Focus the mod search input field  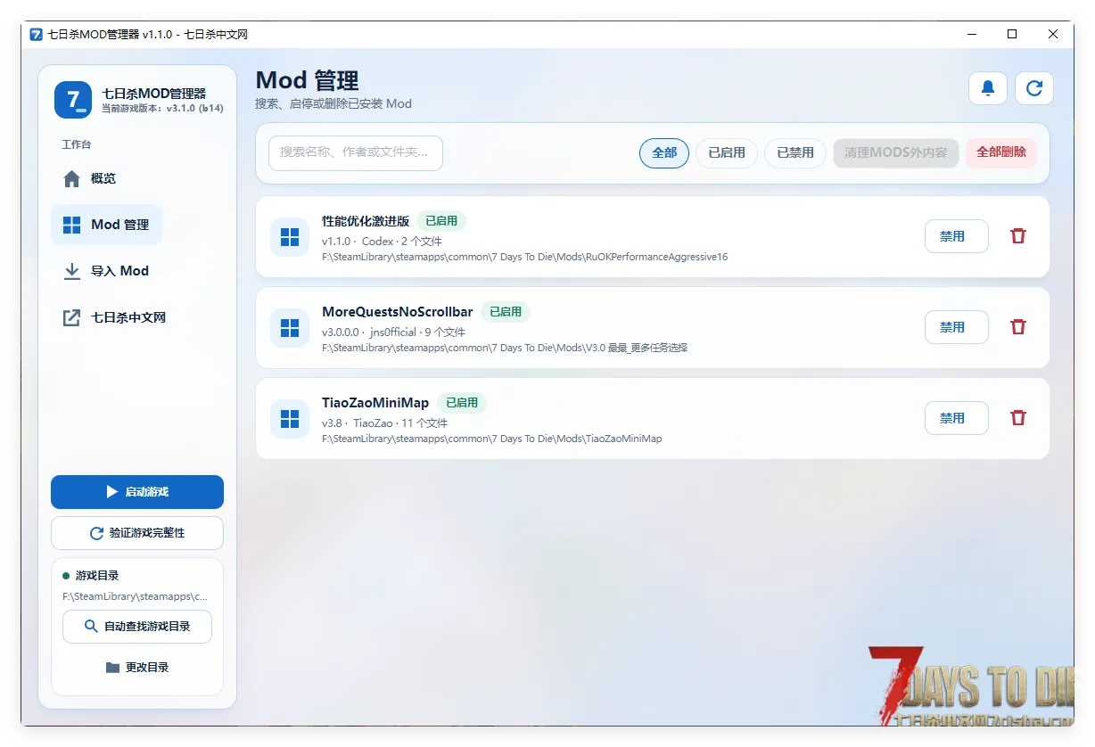(x=356, y=153)
